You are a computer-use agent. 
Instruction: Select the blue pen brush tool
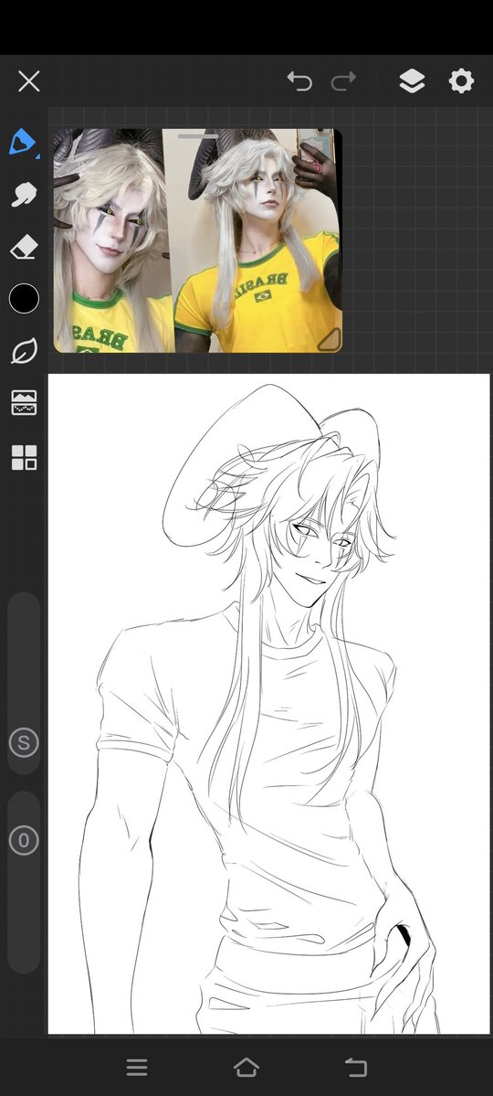[22, 142]
